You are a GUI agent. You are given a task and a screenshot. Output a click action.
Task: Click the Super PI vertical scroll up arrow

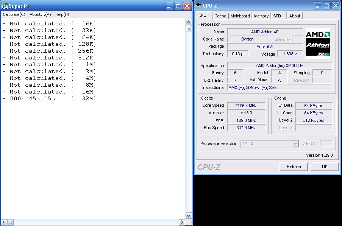click(x=189, y=22)
